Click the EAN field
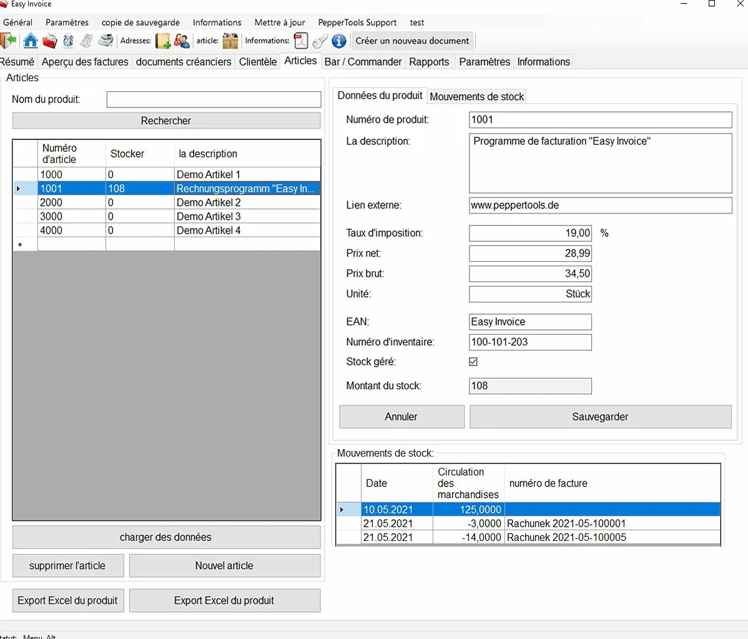Viewport: 748px width, 639px height. click(x=531, y=322)
